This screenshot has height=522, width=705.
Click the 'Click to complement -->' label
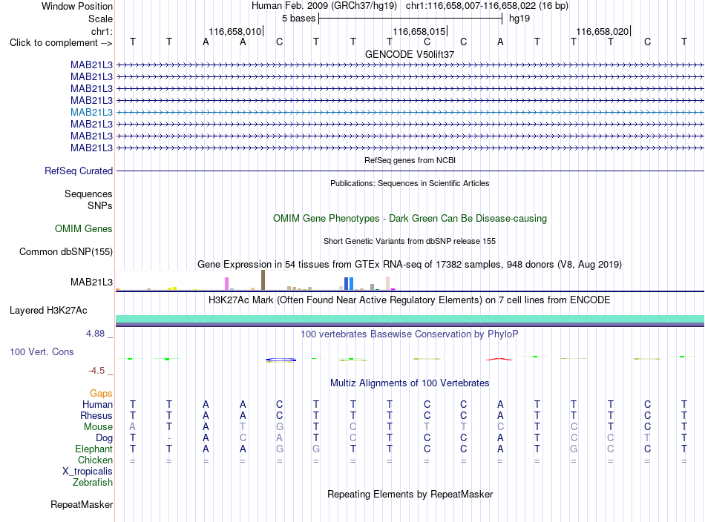click(61, 43)
